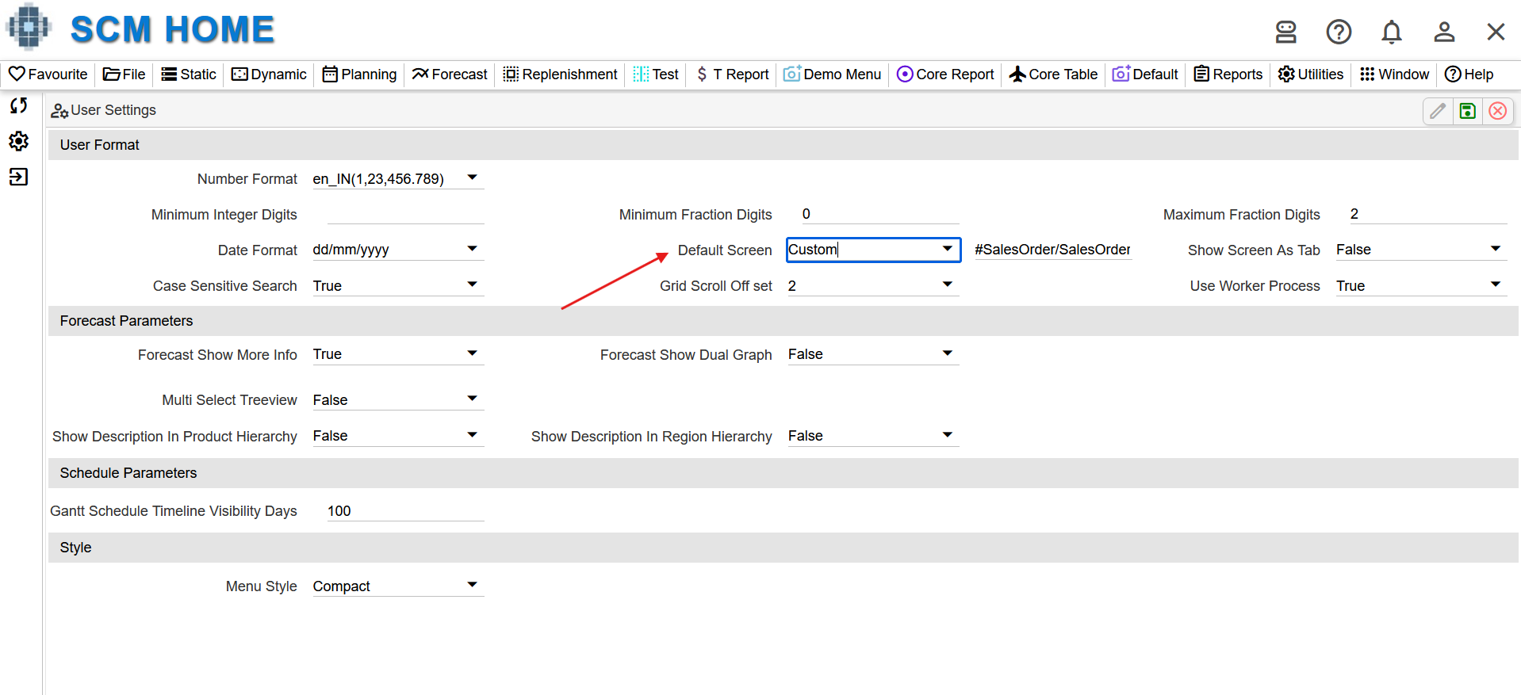Expand the Number Format dropdown
This screenshot has height=695, width=1521.
(x=472, y=178)
